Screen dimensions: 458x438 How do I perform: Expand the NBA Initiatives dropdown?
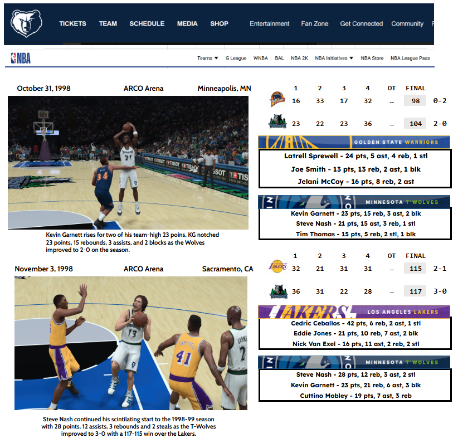point(334,58)
